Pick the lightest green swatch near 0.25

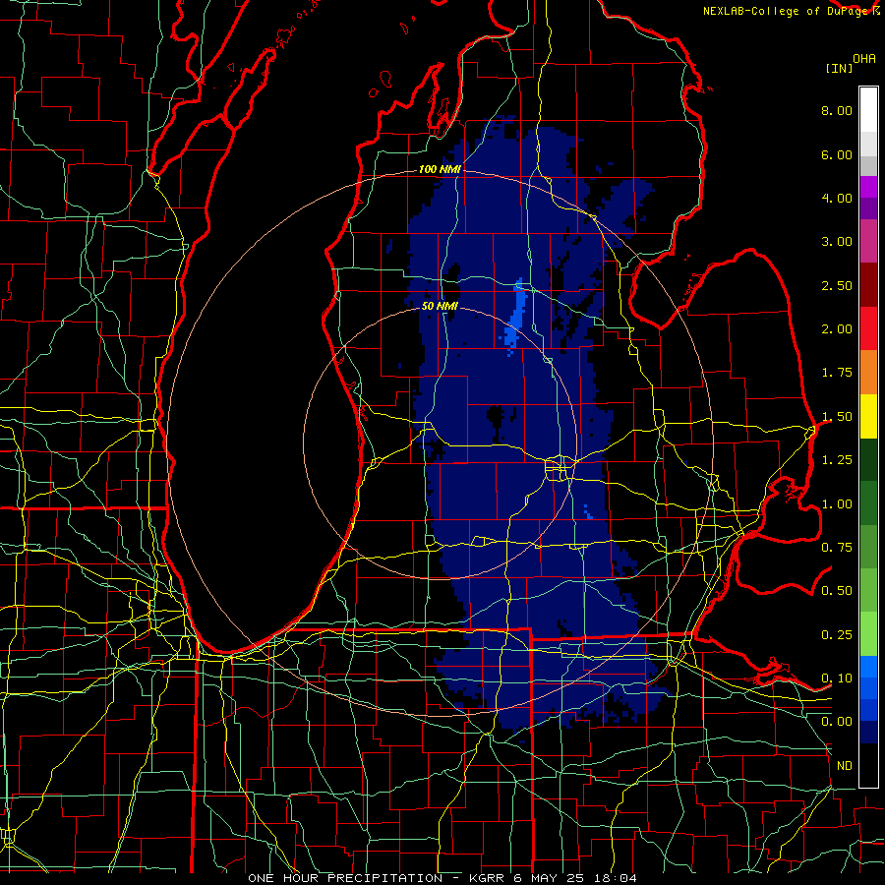coord(868,634)
